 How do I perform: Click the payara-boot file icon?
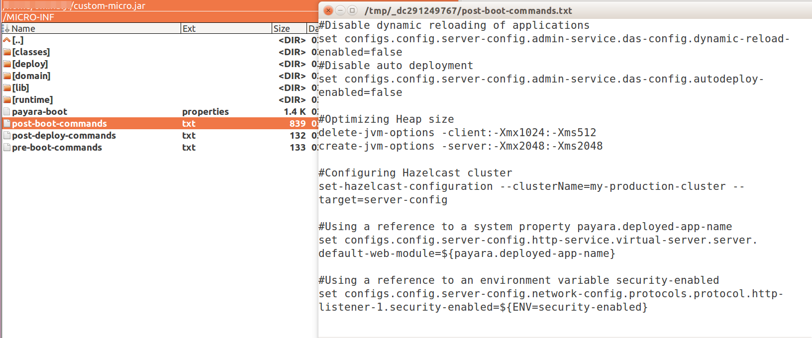7,112
